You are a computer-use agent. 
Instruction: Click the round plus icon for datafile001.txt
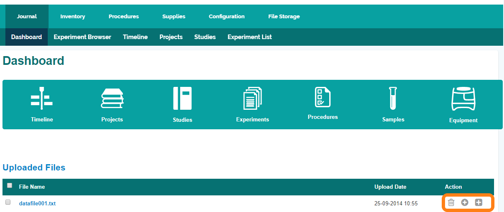coord(465,202)
